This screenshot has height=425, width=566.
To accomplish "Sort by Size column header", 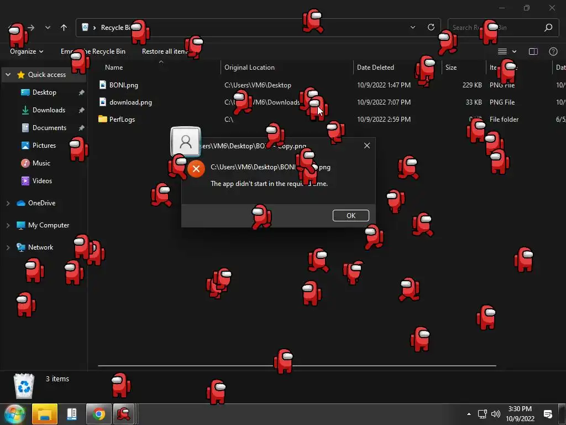I will (x=451, y=67).
